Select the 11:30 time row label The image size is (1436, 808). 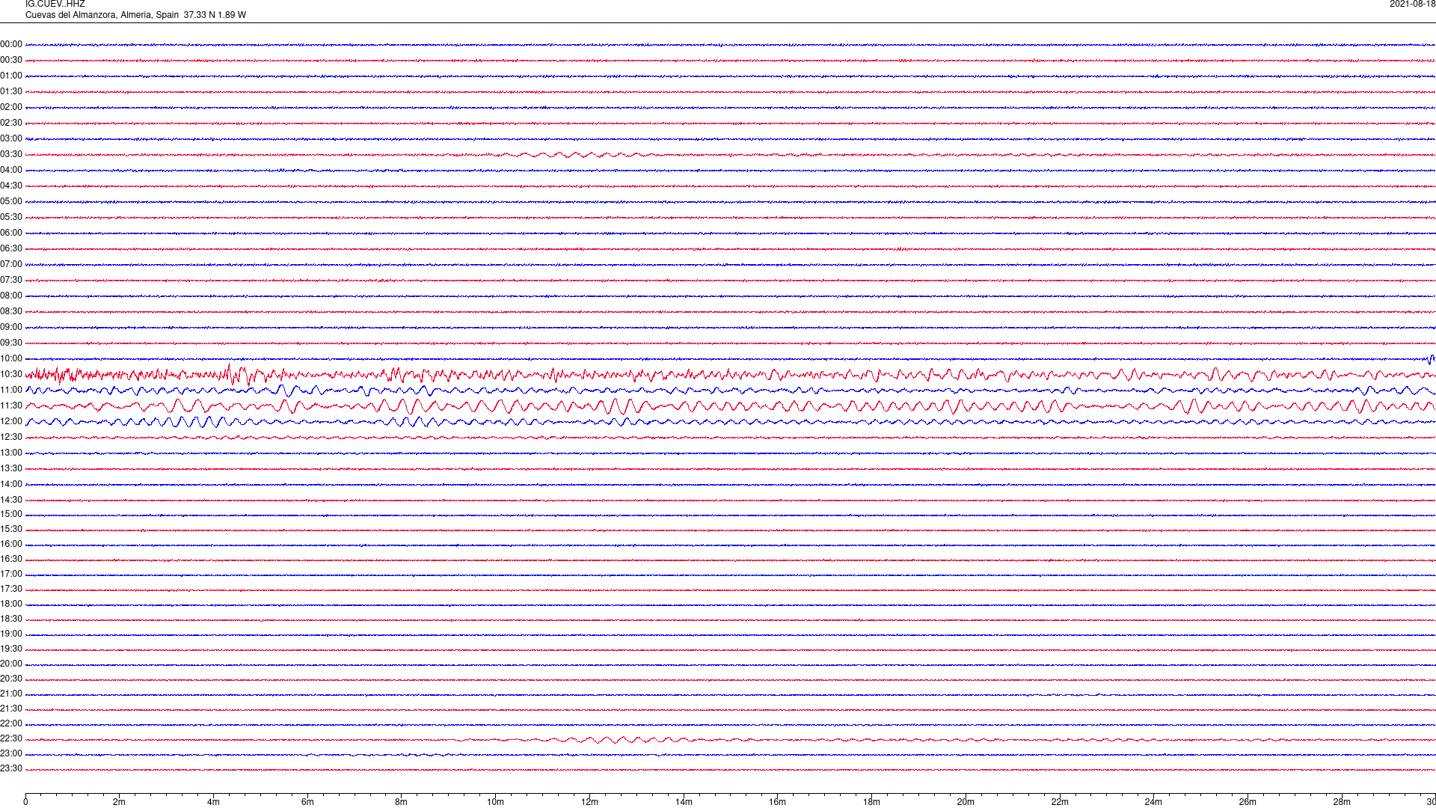click(11, 405)
